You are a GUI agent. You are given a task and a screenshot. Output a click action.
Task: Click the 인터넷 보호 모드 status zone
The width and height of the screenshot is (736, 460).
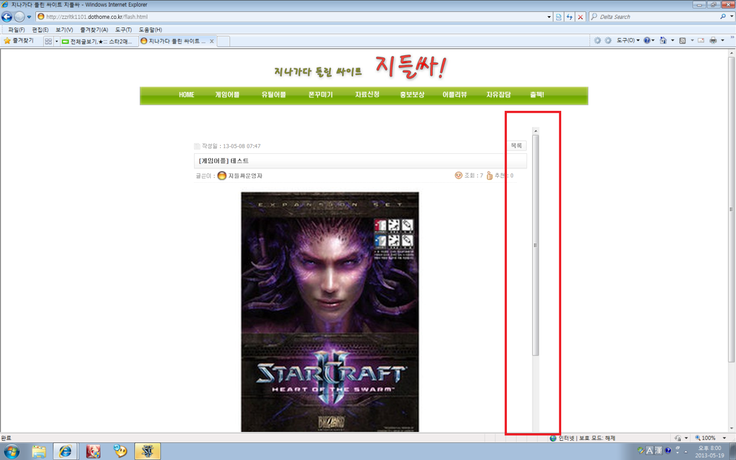pyautogui.click(x=583, y=438)
